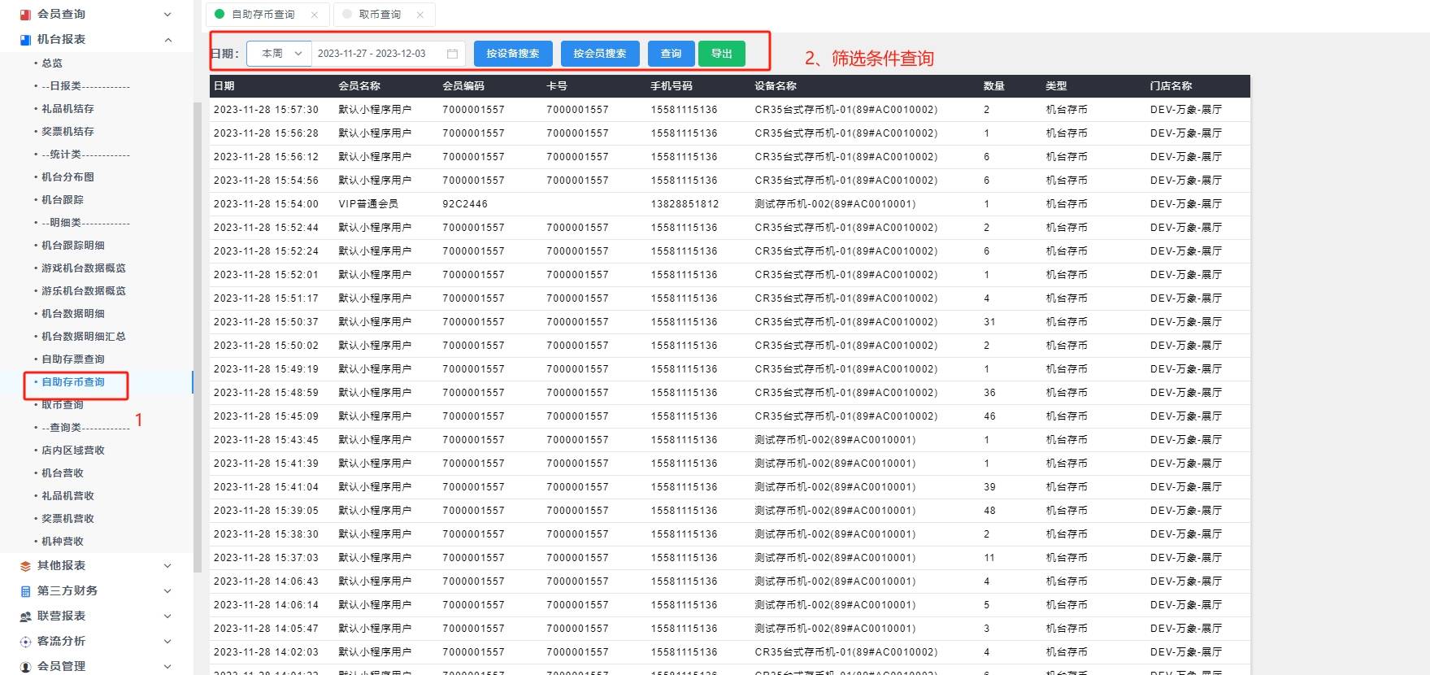Click the 按设备搜索 button

(x=513, y=54)
